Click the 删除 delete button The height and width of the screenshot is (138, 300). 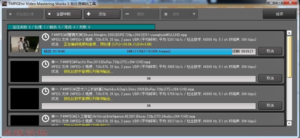pyautogui.click(x=141, y=14)
